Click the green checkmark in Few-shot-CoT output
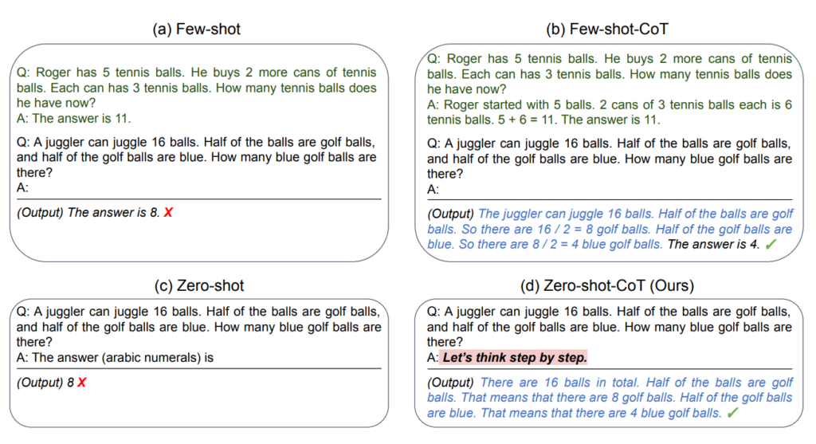The width and height of the screenshot is (816, 444). tap(770, 245)
